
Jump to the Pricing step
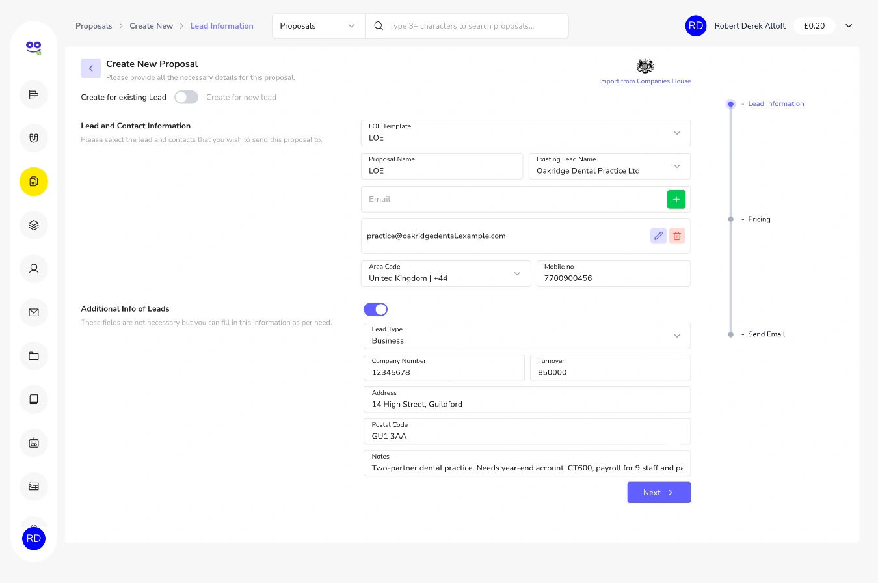pyautogui.click(x=759, y=219)
